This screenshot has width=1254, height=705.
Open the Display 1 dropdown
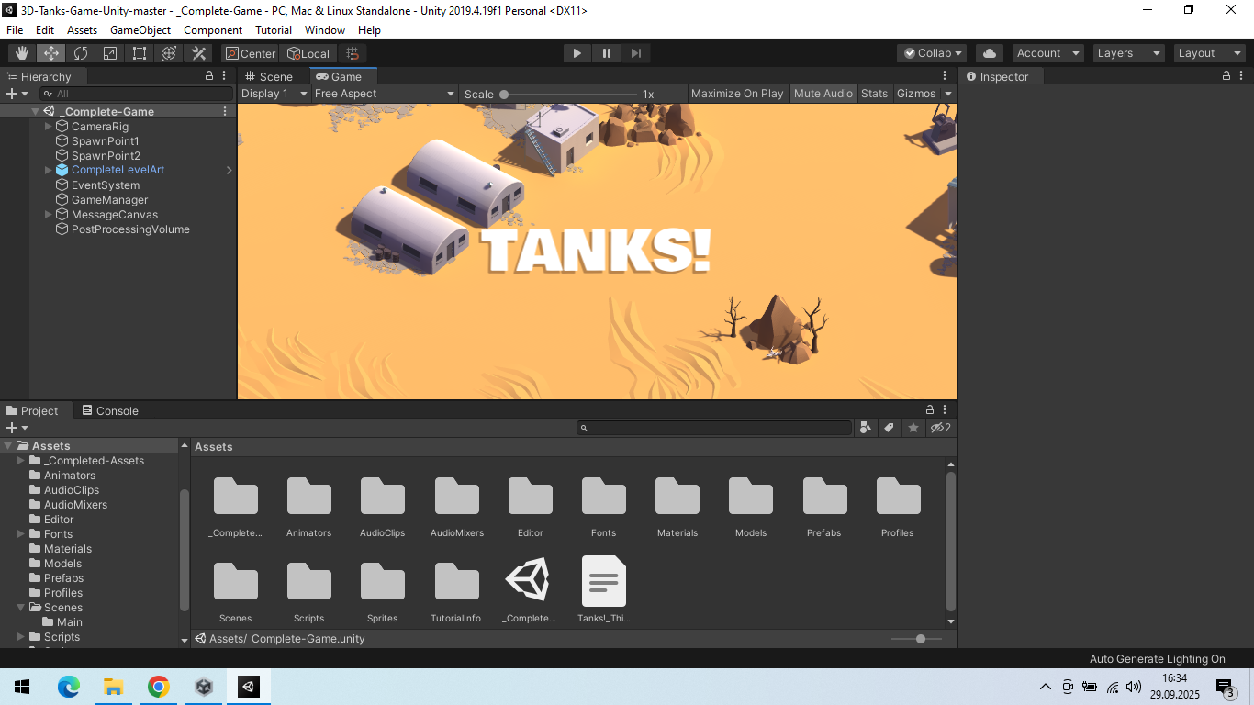coord(274,94)
